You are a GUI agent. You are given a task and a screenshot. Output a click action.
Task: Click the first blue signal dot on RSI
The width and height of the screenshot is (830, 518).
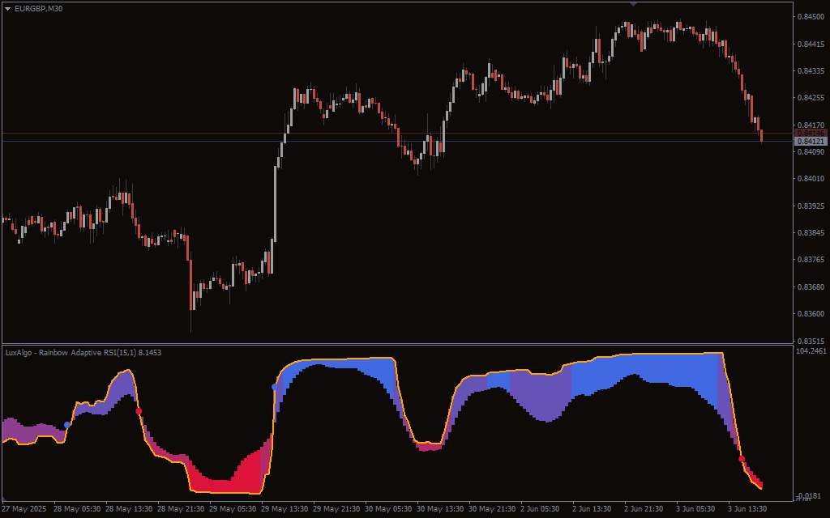[67, 425]
